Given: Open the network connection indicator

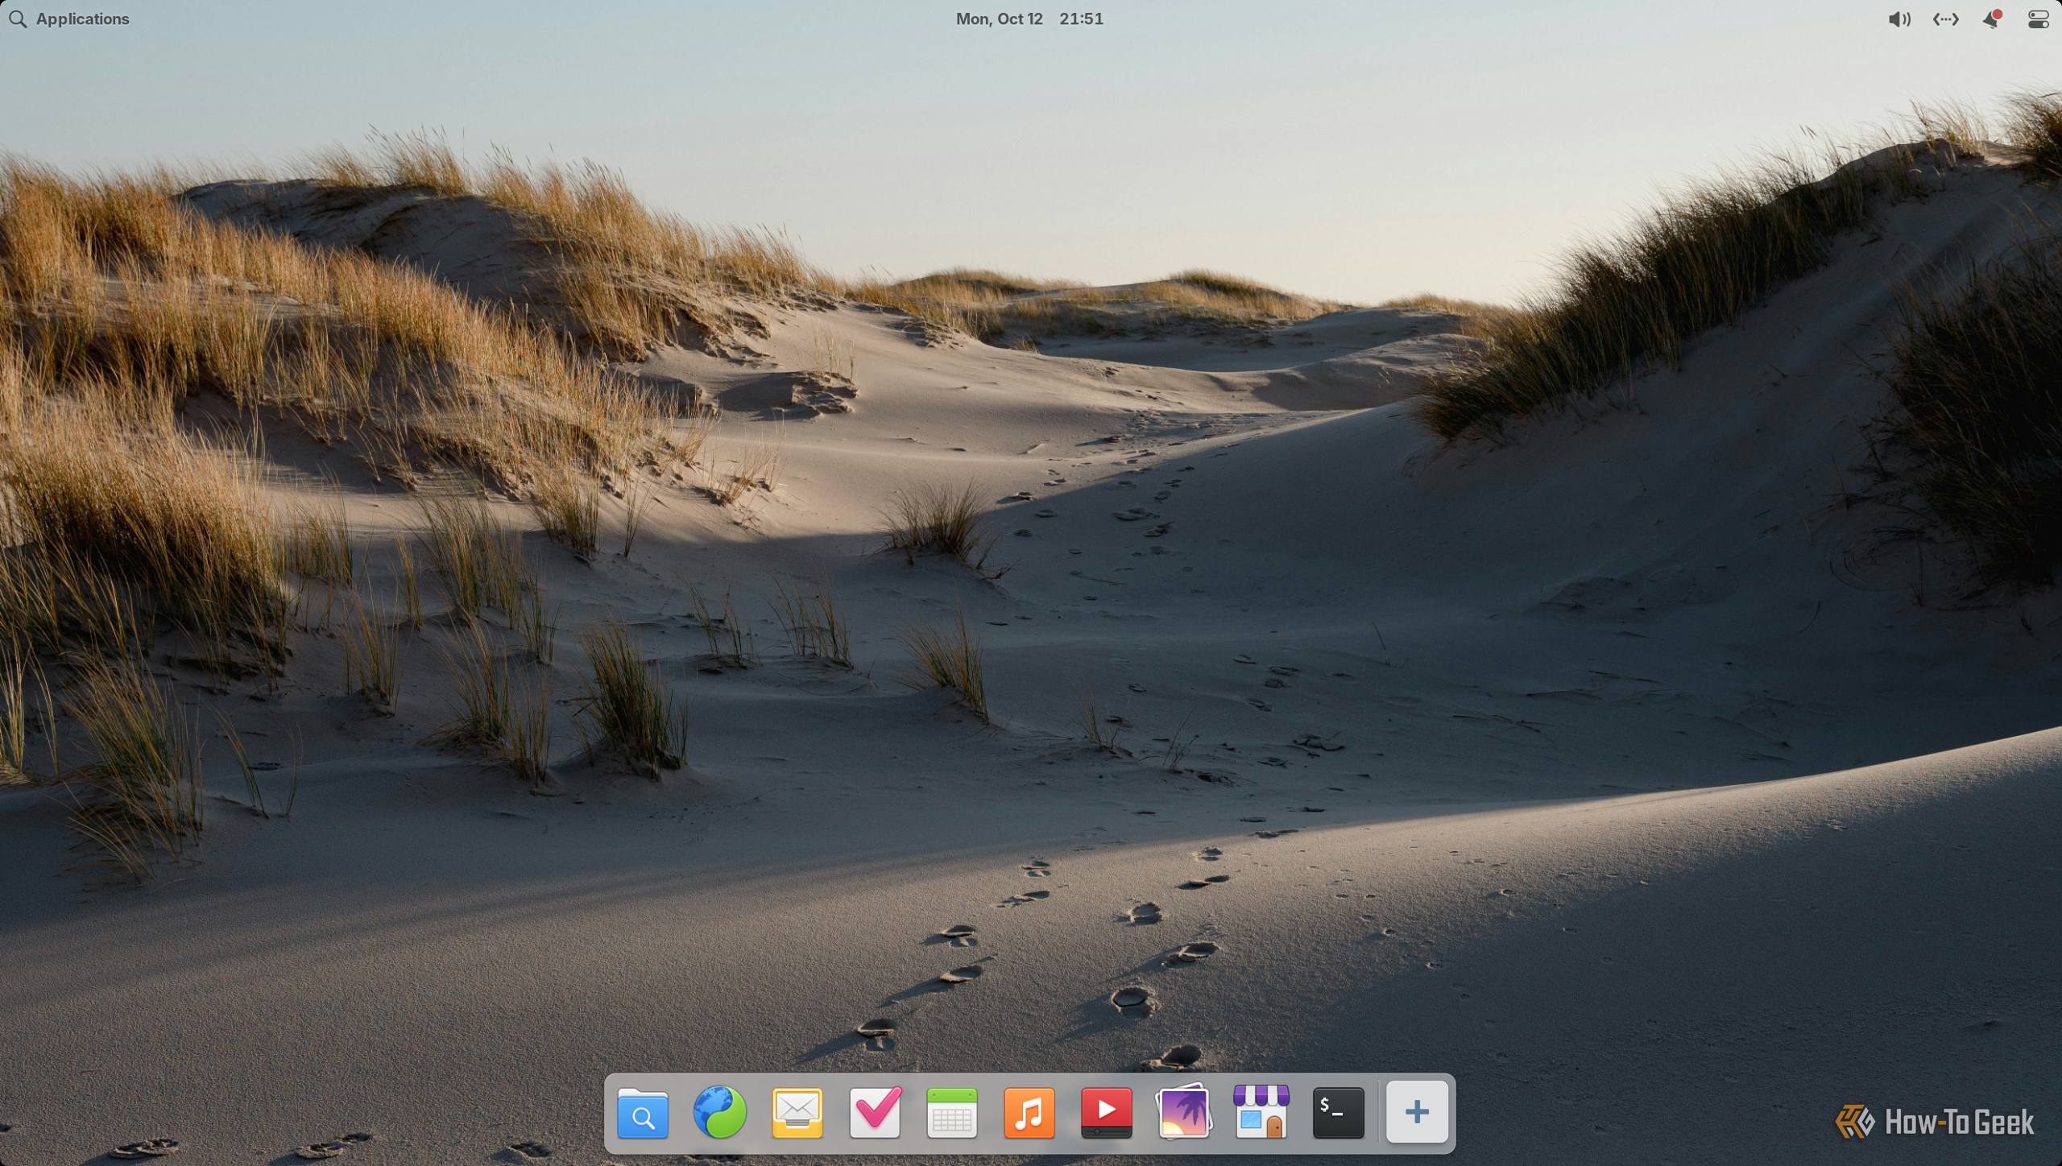Looking at the screenshot, I should (1945, 19).
